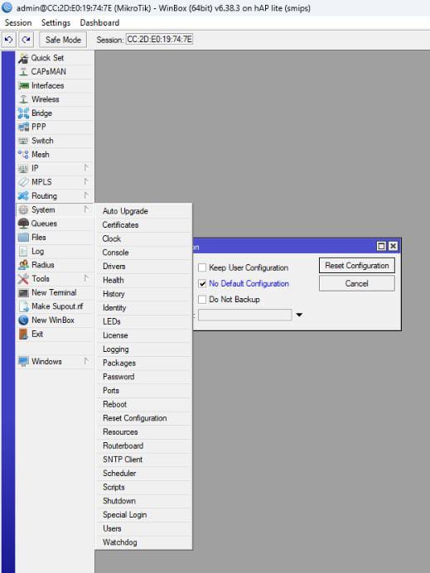The height and width of the screenshot is (573, 430).
Task: Toggle the Safe Mode button
Action: point(63,40)
